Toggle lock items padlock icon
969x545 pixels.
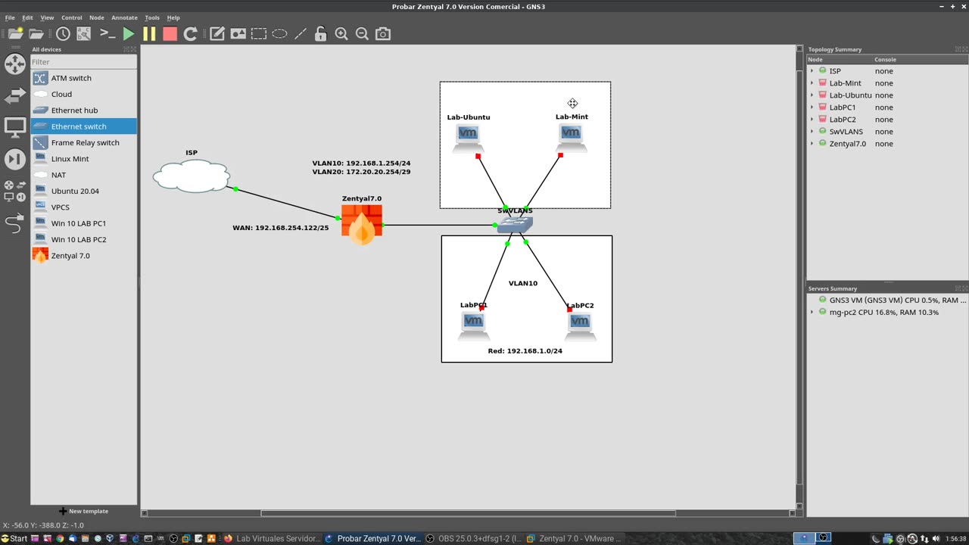click(320, 33)
